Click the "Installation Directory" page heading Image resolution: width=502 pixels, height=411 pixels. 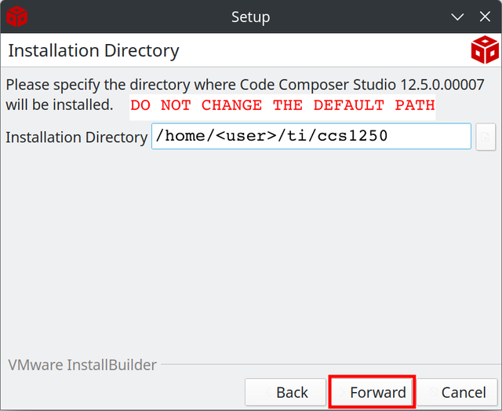point(93,51)
